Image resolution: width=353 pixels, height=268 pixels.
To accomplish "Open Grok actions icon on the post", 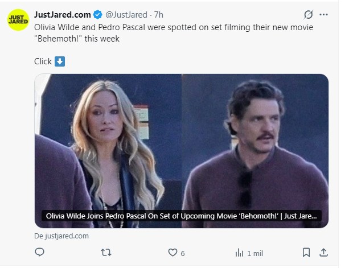I will coord(309,14).
